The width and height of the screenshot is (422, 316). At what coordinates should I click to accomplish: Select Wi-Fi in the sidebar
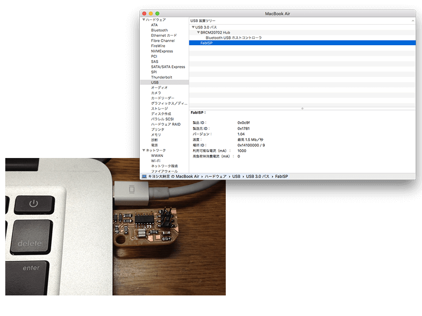click(156, 161)
